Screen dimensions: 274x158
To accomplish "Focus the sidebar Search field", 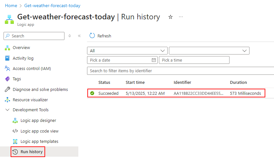I will 34,36.
